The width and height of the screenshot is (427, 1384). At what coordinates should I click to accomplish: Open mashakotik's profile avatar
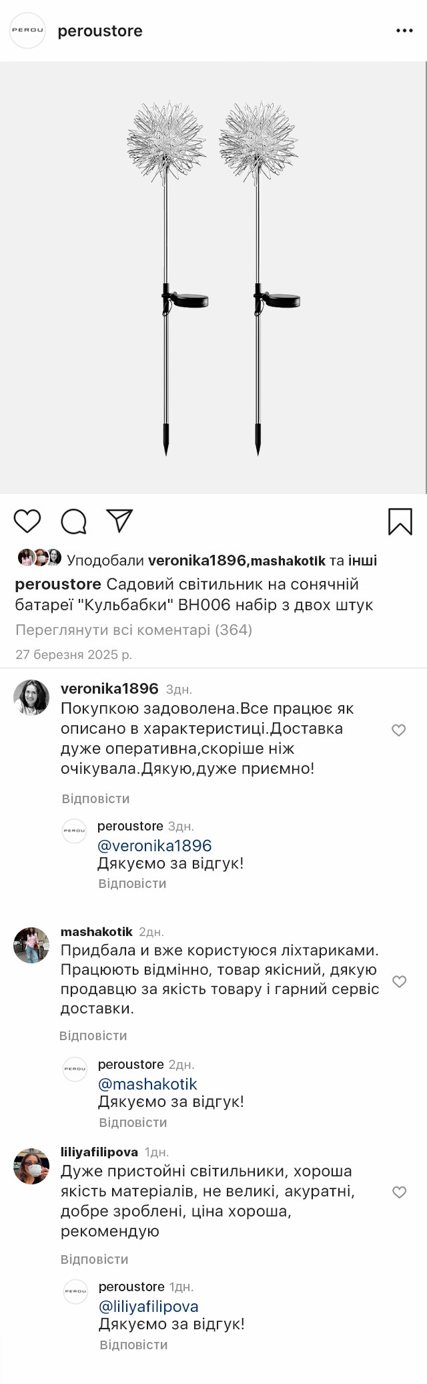tap(31, 945)
